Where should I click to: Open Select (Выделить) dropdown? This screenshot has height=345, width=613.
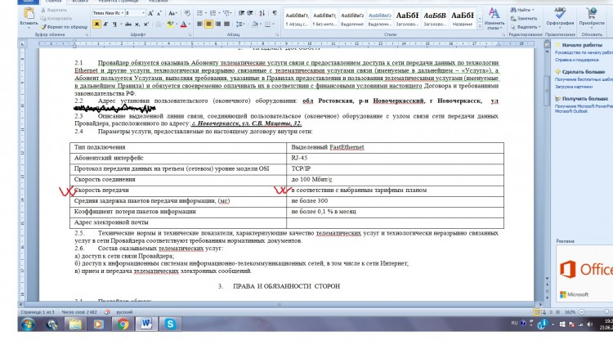coord(526,27)
